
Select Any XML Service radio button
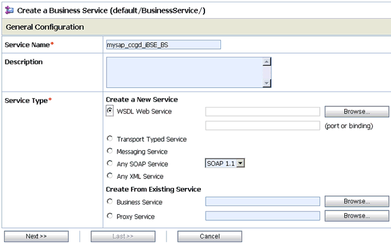[110, 175]
